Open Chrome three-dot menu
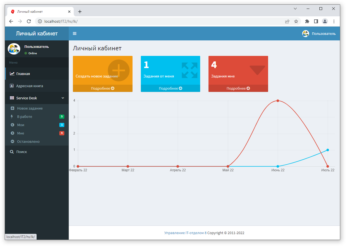 click(334, 21)
